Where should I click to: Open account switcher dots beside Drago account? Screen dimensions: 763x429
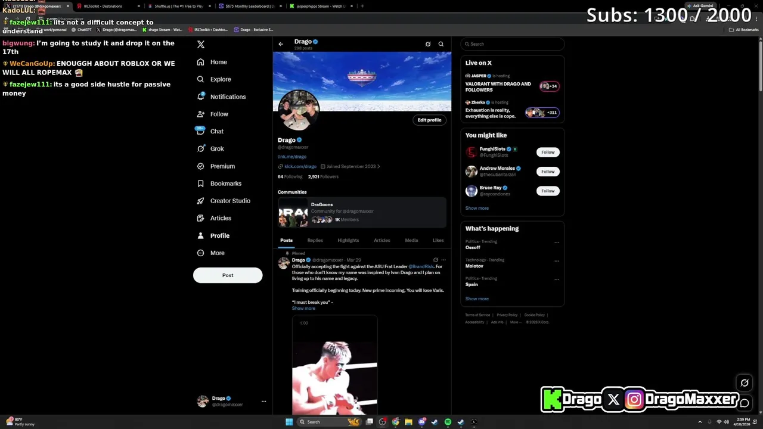263,402
